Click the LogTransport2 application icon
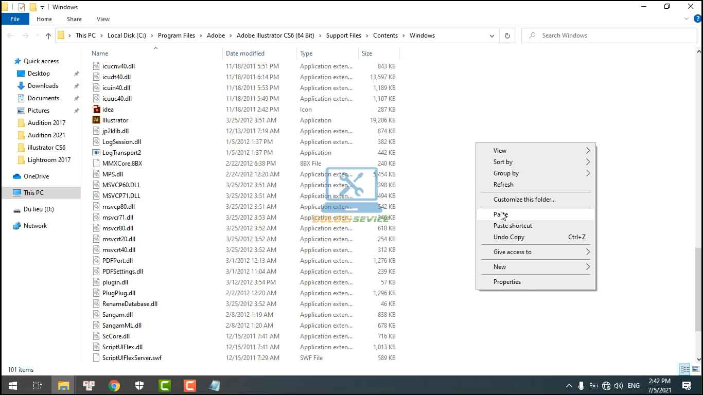 coord(96,153)
